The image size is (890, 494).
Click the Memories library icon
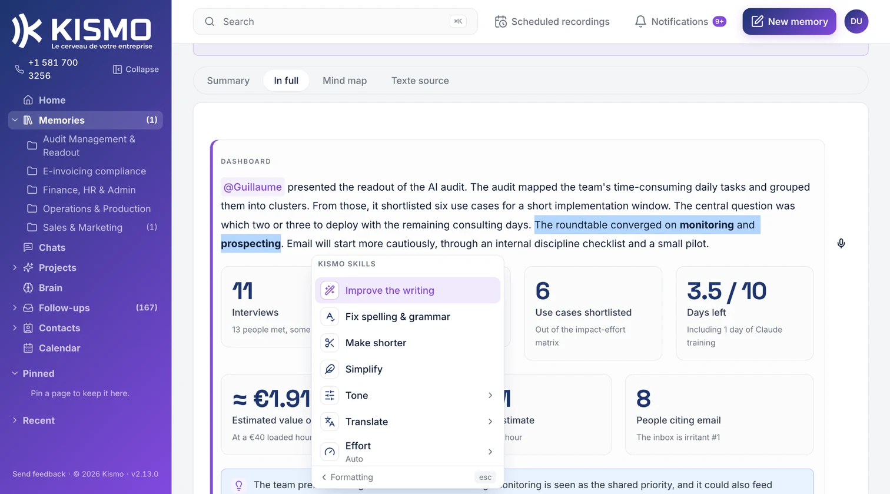[x=28, y=120]
